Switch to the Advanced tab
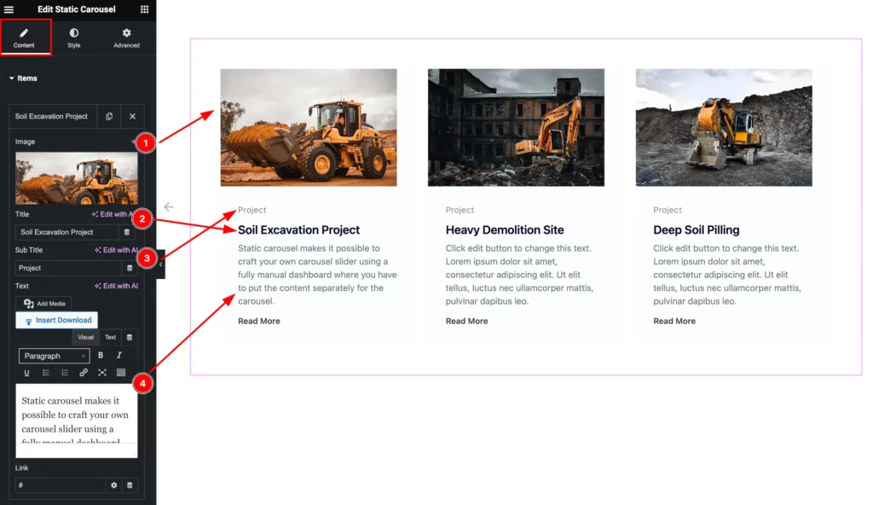 pyautogui.click(x=126, y=38)
